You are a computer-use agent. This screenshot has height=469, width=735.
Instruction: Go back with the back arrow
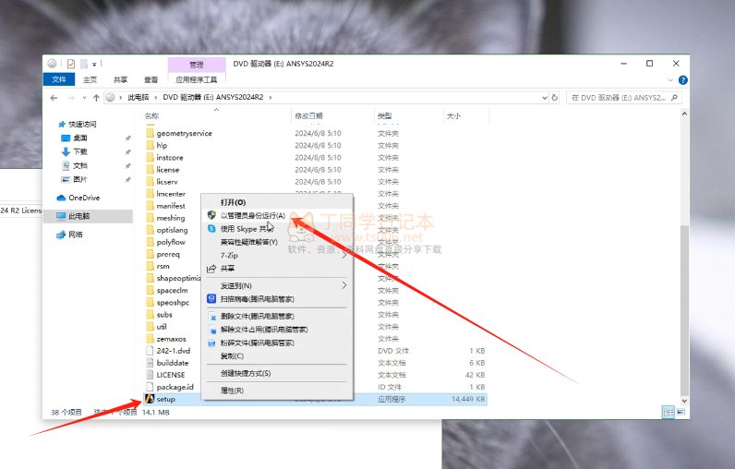[x=54, y=98]
